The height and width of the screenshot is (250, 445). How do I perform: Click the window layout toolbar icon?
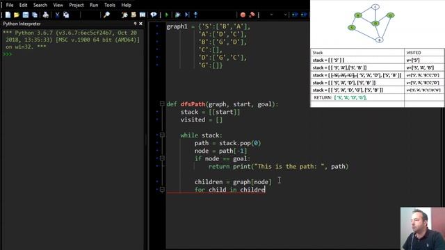pos(143,15)
